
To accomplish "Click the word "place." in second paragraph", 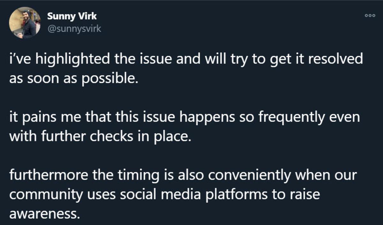I will click(174, 136).
